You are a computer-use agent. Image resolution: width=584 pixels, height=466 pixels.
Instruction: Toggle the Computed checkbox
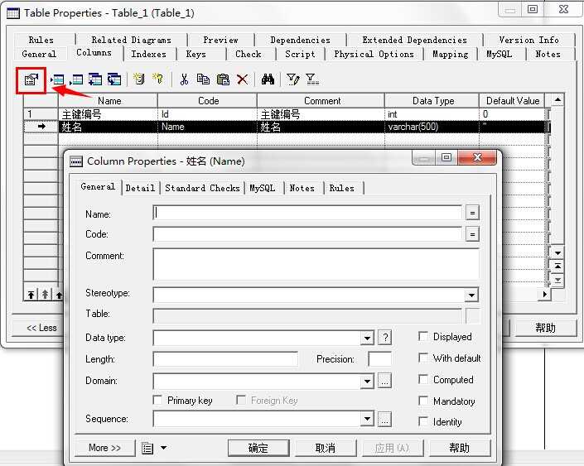(x=423, y=380)
